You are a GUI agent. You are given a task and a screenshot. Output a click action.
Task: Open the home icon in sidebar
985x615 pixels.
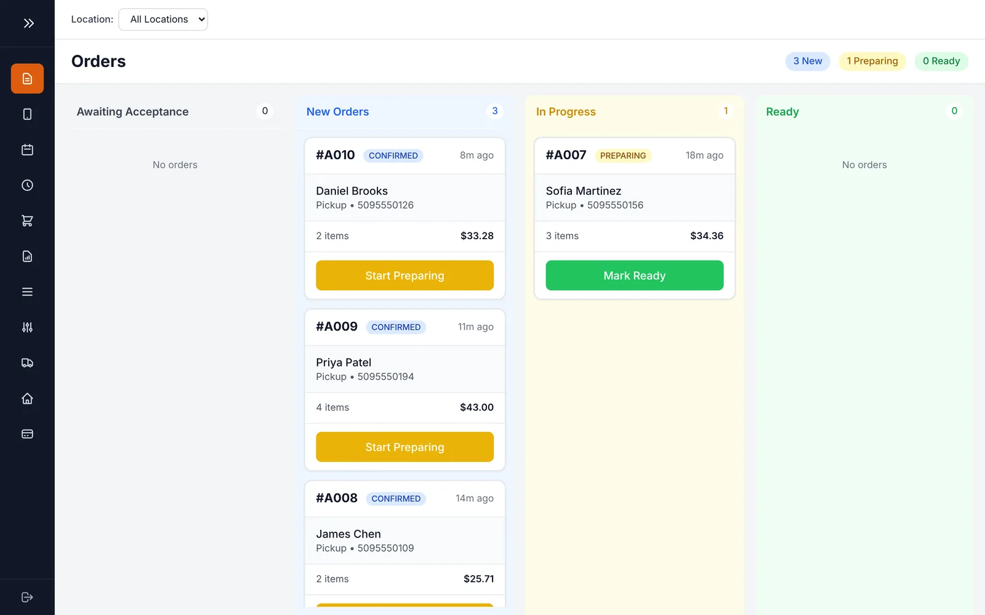27,399
